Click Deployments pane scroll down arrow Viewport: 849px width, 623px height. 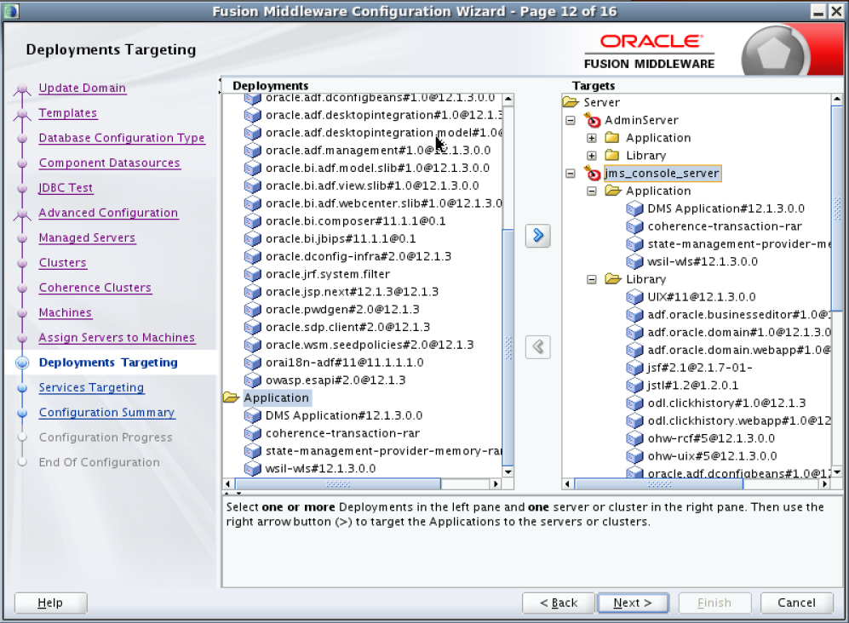508,472
